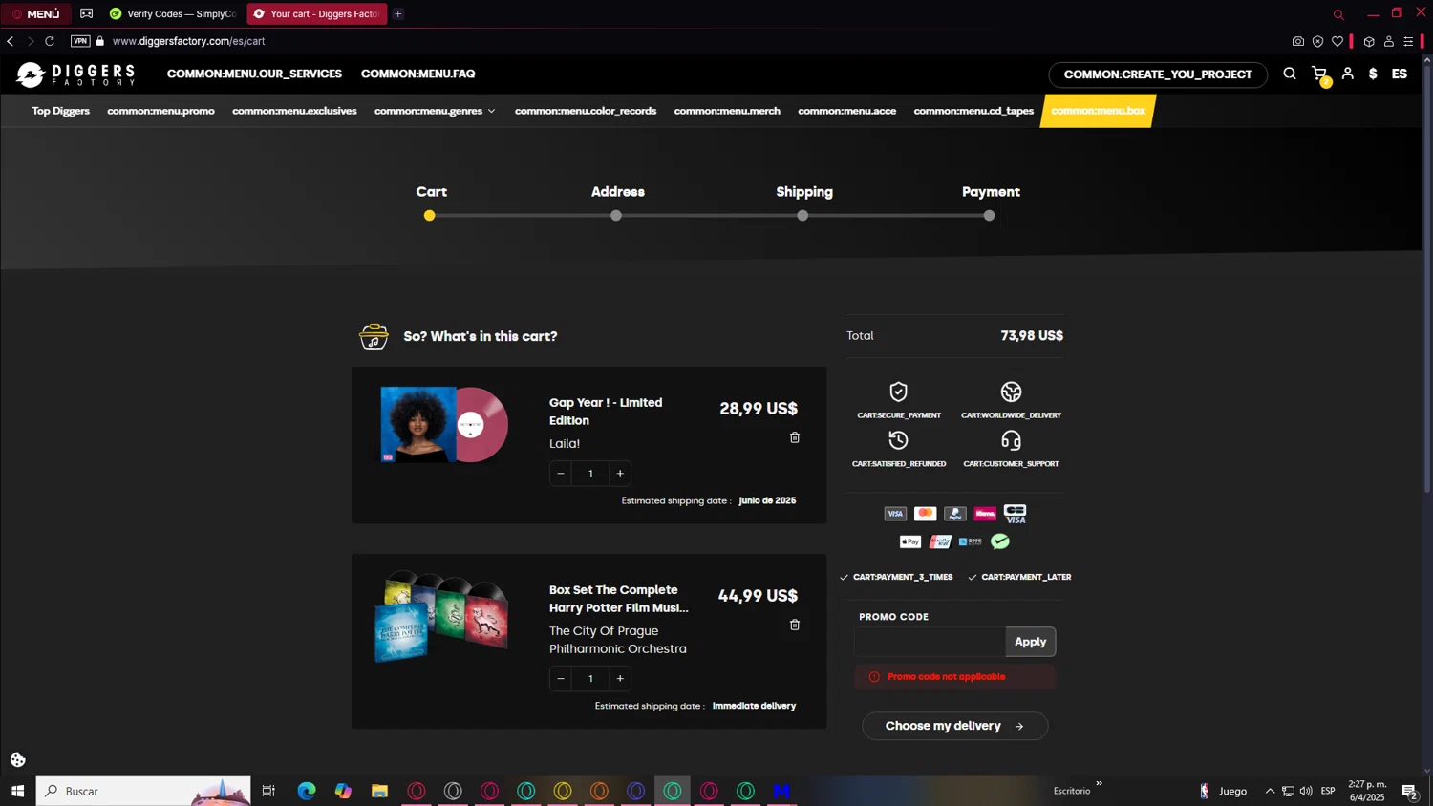Click Choose my delivery button
The image size is (1433, 806).
(954, 726)
